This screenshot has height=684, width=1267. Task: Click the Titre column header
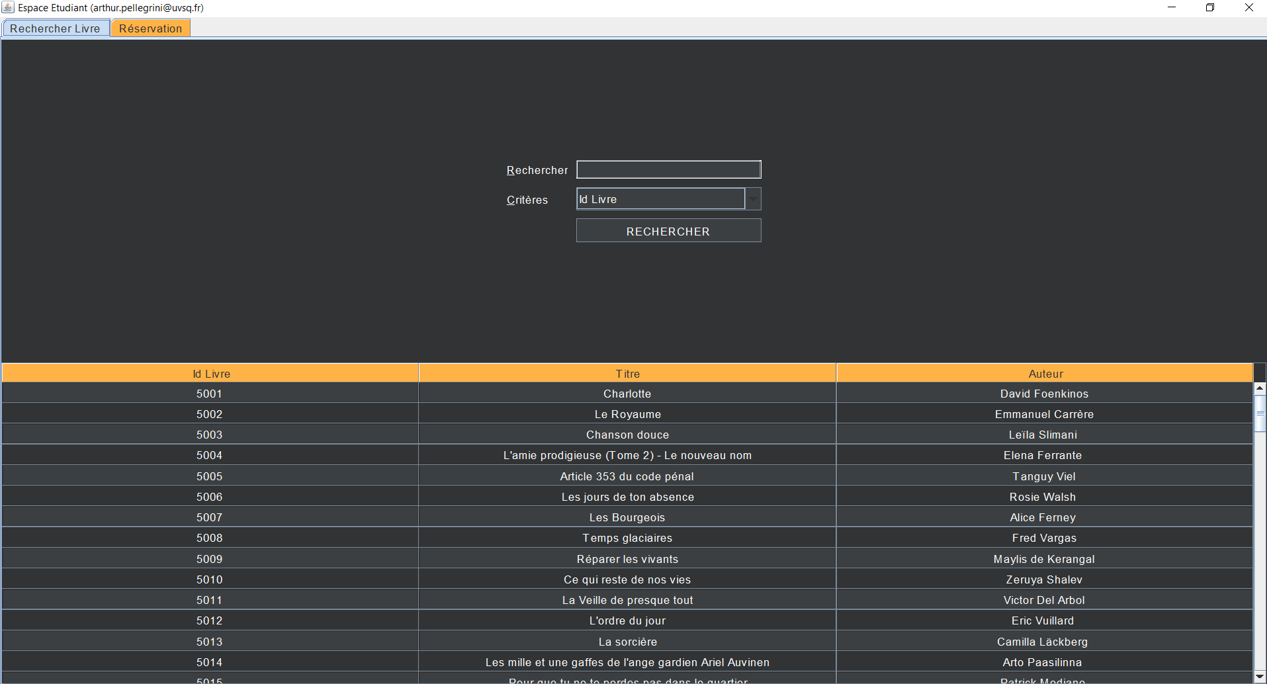point(627,374)
